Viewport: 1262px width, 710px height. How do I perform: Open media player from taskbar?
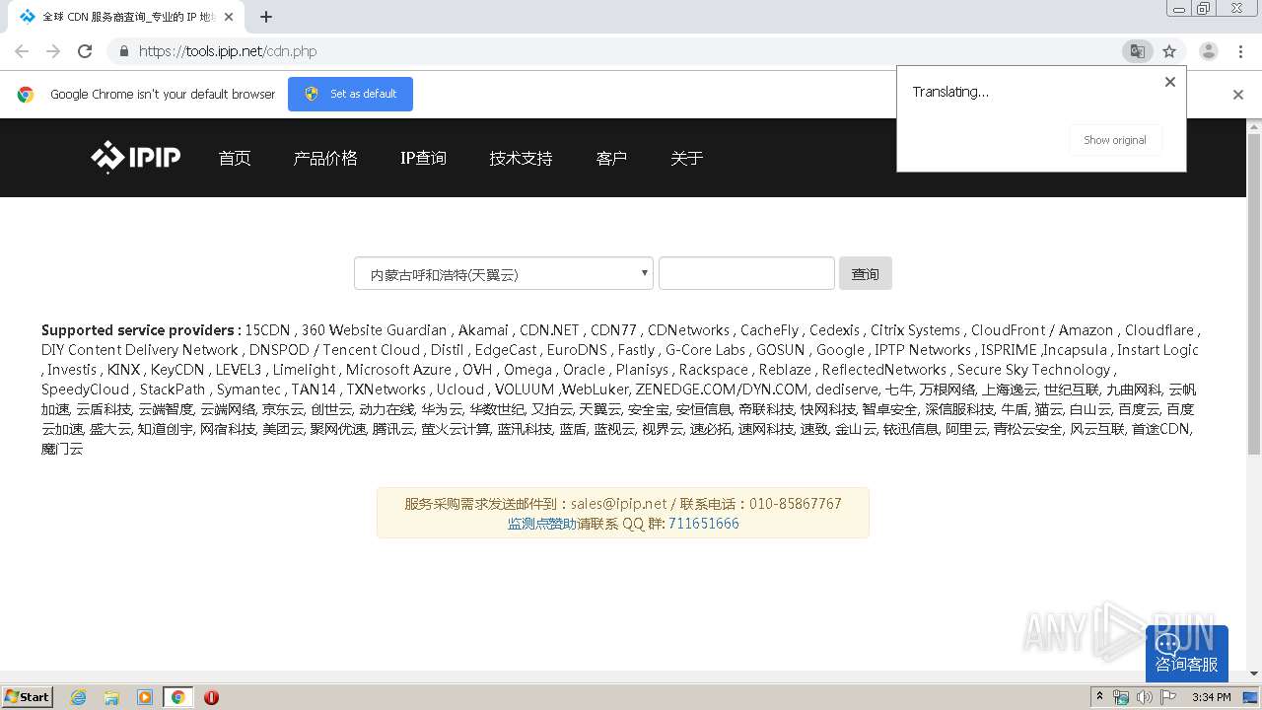(145, 697)
